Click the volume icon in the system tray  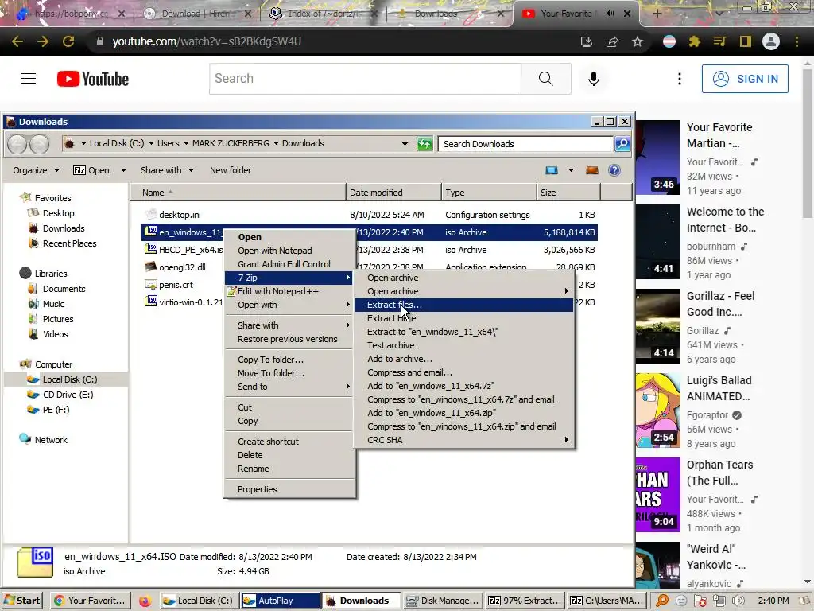click(x=738, y=601)
